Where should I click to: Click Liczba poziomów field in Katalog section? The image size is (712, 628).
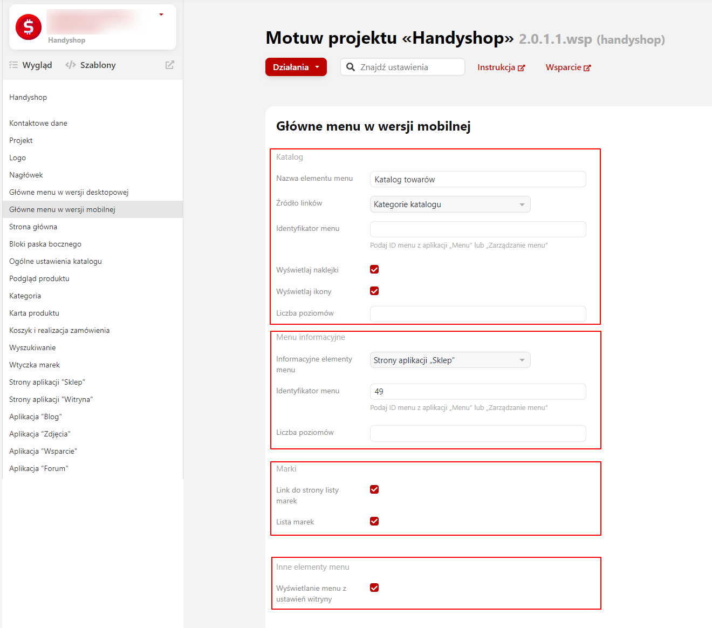pos(478,314)
